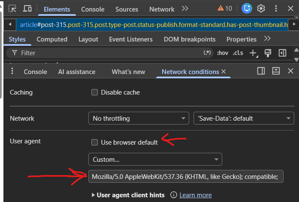Toggle regex filter icon in Filter field
The height and width of the screenshot is (202, 299).
point(207,53)
